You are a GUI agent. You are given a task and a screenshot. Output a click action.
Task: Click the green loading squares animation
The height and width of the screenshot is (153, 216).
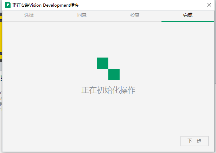click(x=108, y=69)
